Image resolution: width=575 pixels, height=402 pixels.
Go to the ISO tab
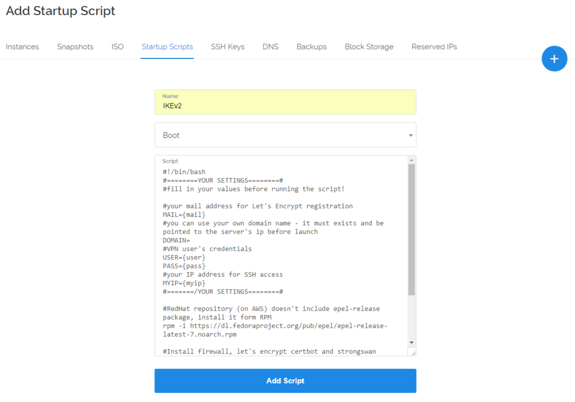tap(117, 47)
